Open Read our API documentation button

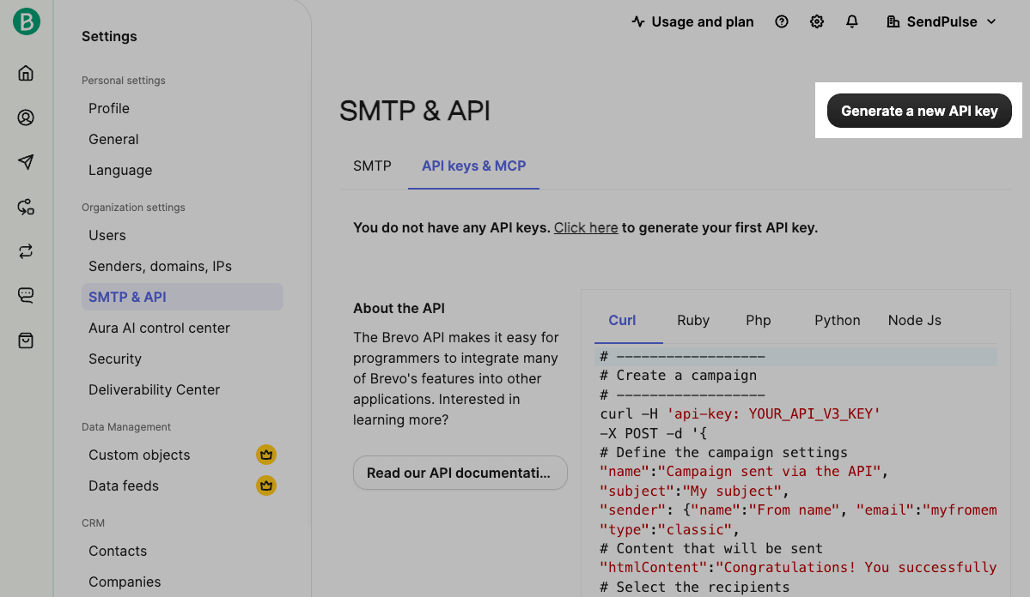point(460,473)
